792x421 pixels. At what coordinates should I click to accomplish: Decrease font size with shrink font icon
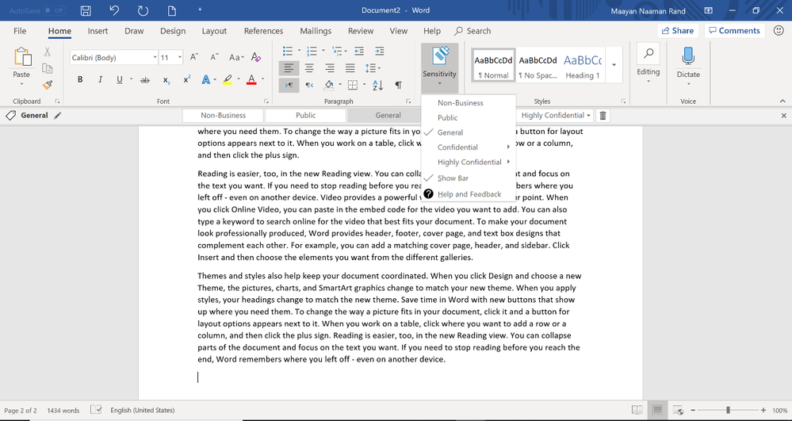point(214,57)
